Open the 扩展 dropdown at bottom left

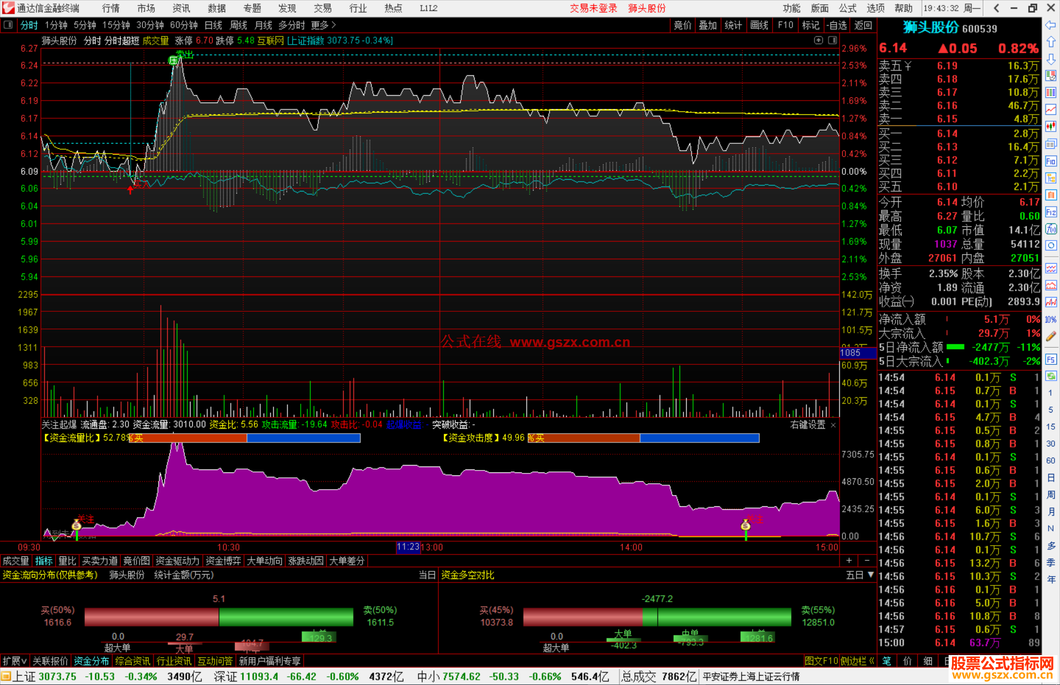pos(15,661)
